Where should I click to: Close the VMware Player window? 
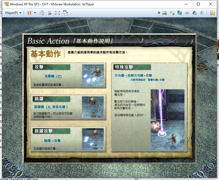(x=211, y=4)
